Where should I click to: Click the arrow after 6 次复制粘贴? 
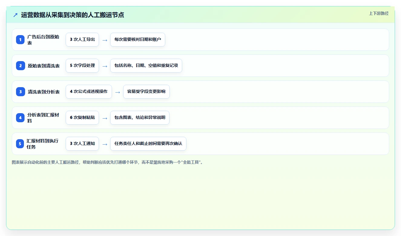105,118
